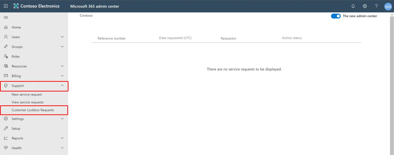Click the Setup wrench icon
Viewport: 394px width, 155px height.
coord(6,129)
